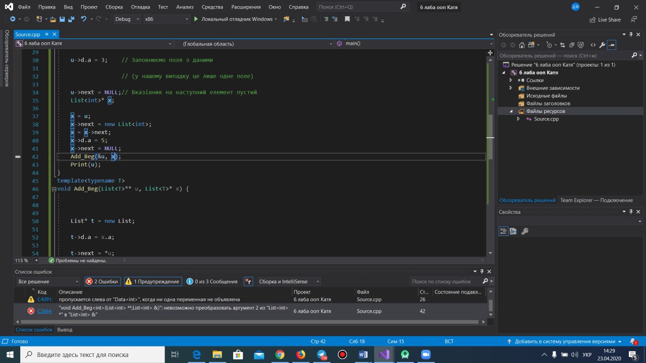Expand Внешние зависимости node
The image size is (646, 363).
pyautogui.click(x=511, y=88)
